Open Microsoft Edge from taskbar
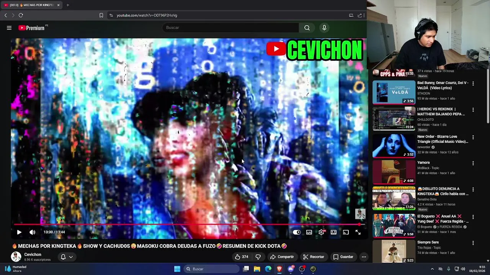Screen dimensions: 490x275 click(x=268, y=269)
